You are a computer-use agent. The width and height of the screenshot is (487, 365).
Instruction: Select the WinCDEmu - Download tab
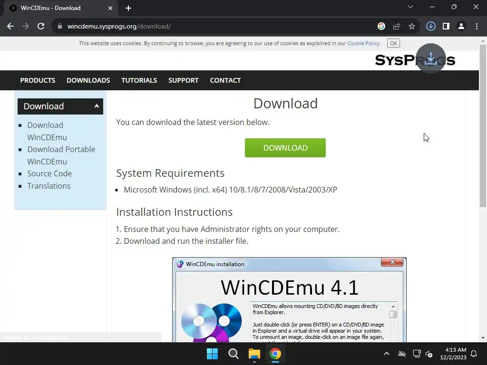pyautogui.click(x=61, y=8)
